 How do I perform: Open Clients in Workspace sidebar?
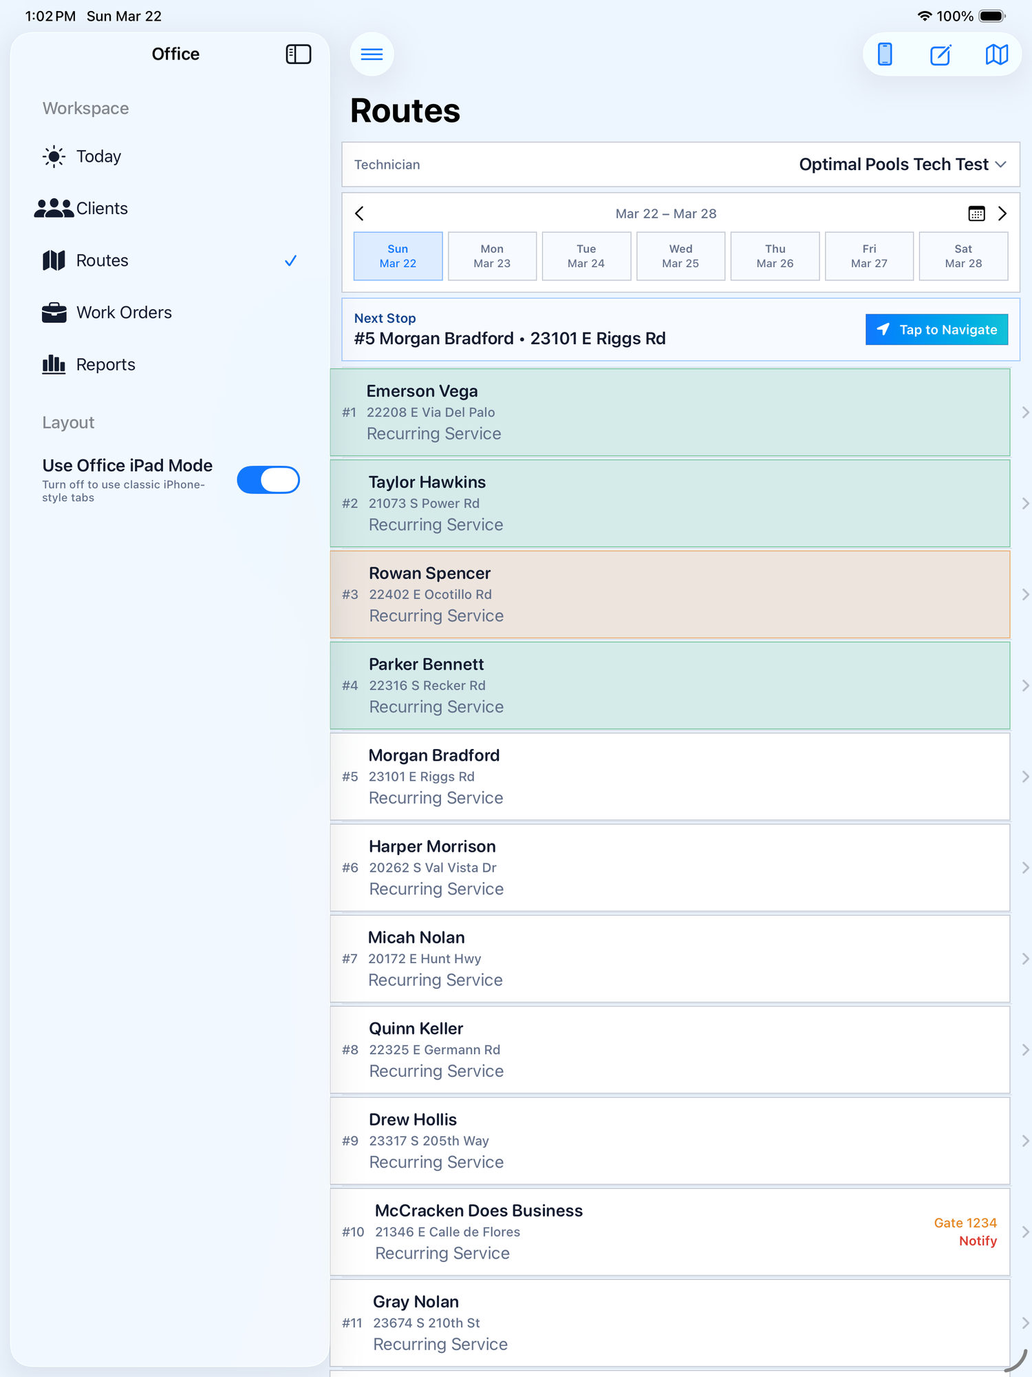pos(170,208)
